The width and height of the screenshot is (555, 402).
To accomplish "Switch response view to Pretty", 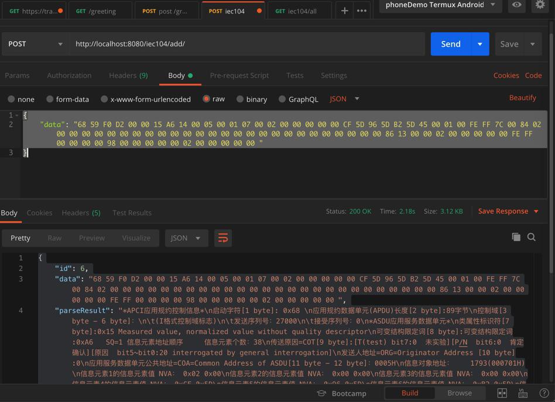I will [20, 238].
